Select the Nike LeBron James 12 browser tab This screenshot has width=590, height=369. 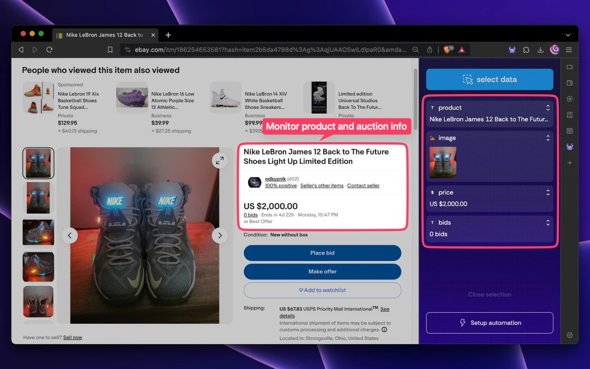[x=105, y=35]
